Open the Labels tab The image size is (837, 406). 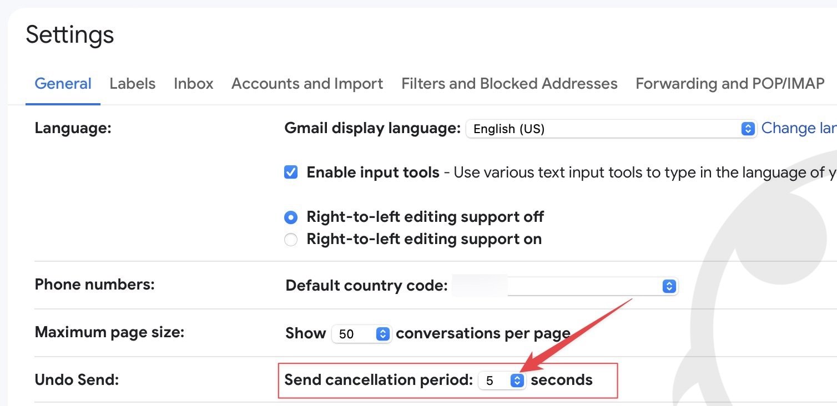[x=132, y=84]
